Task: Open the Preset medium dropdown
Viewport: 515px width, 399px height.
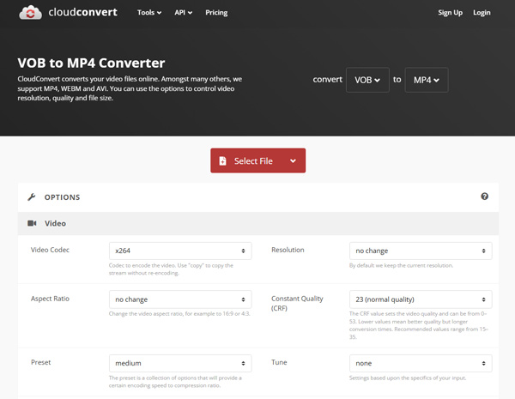Action: click(x=180, y=363)
